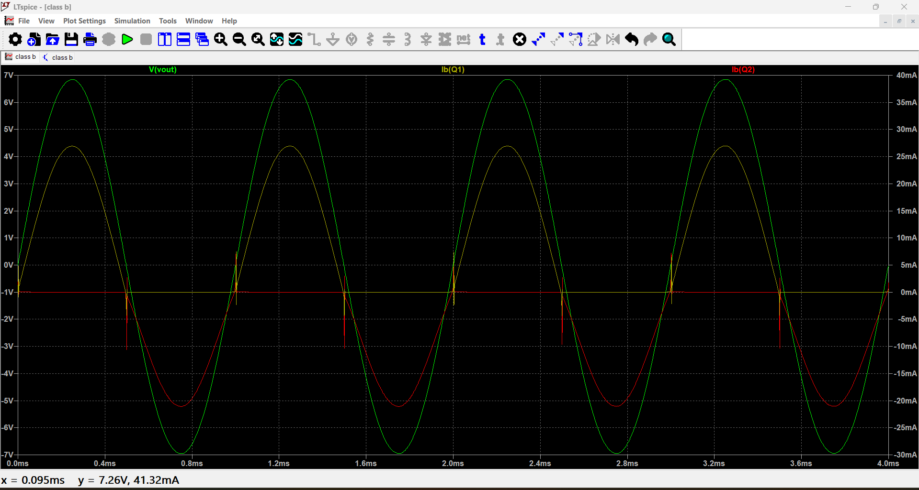Screen dimensions: 919x490
Task: Save with the floppy disk icon
Action: 71,39
